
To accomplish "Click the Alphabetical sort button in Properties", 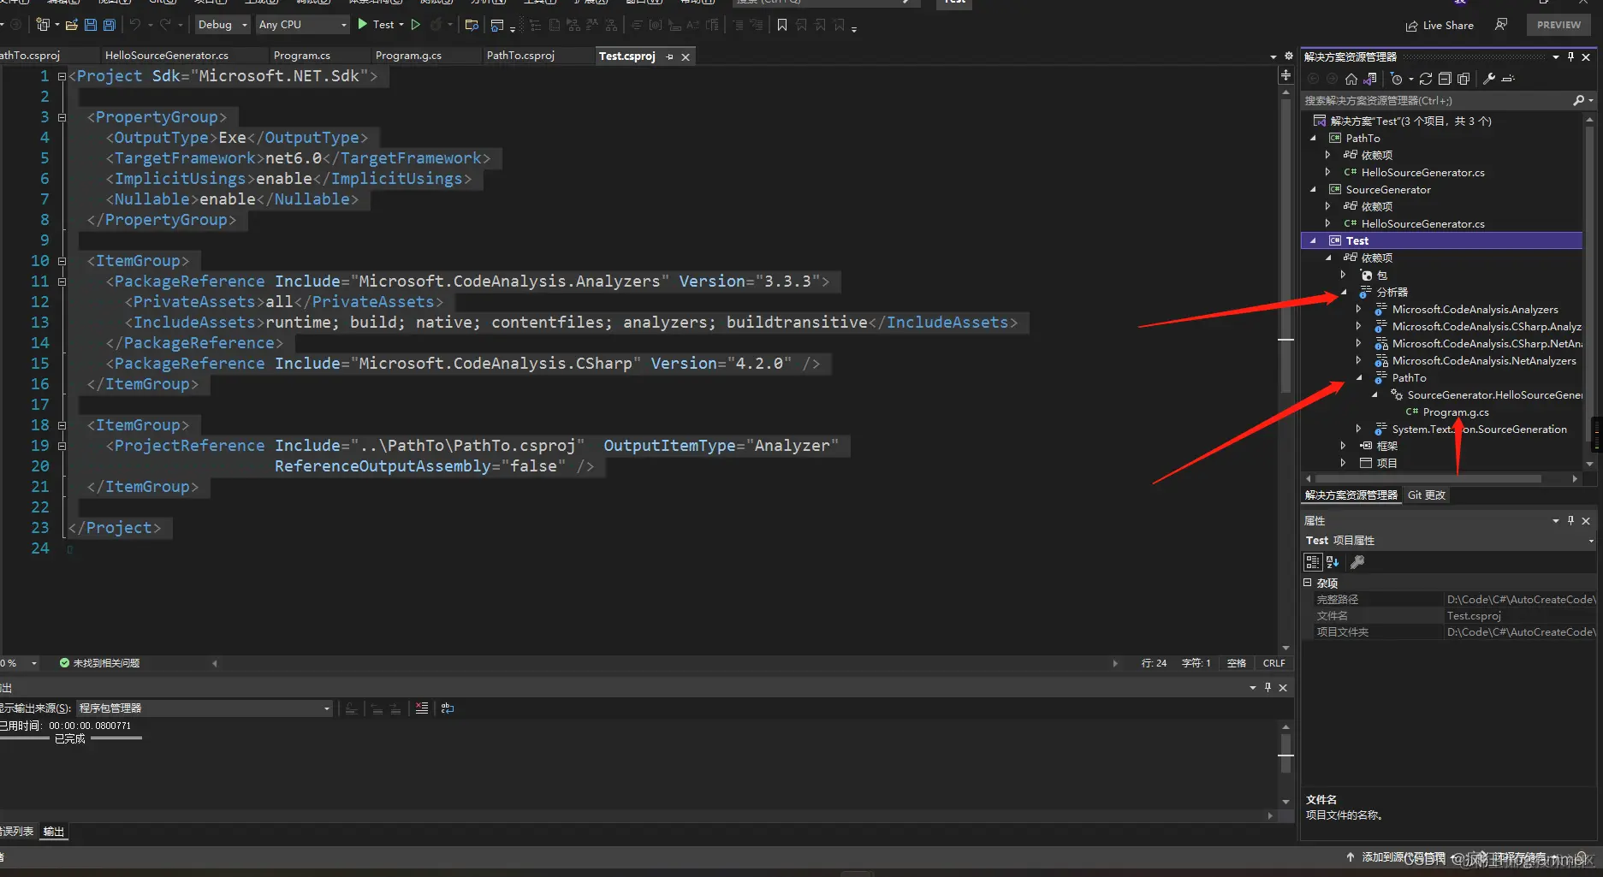I will click(x=1333, y=562).
